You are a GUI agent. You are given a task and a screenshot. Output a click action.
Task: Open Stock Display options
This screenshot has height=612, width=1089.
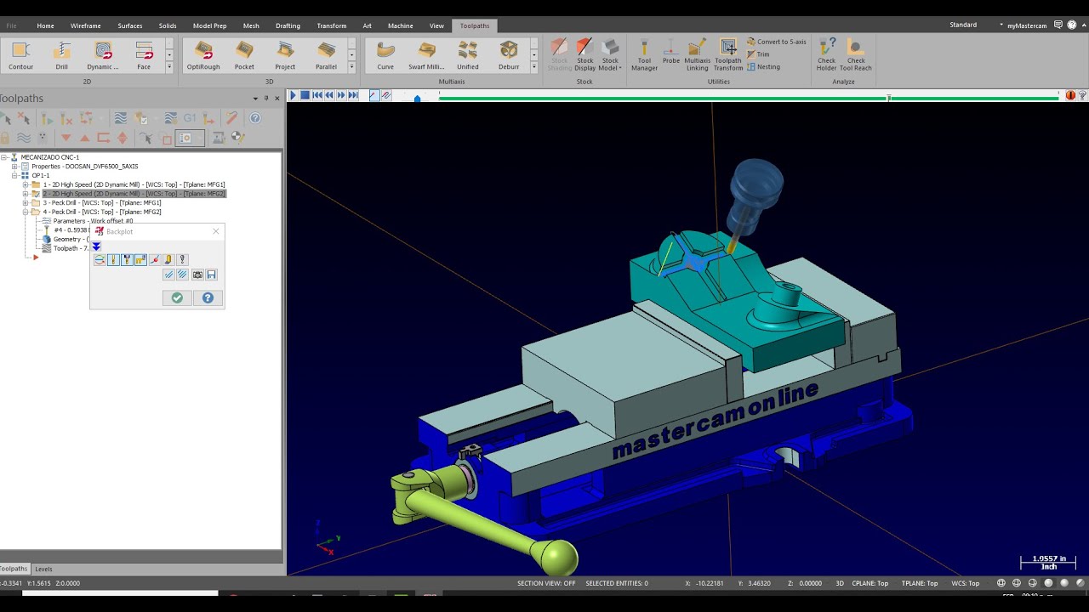584,55
